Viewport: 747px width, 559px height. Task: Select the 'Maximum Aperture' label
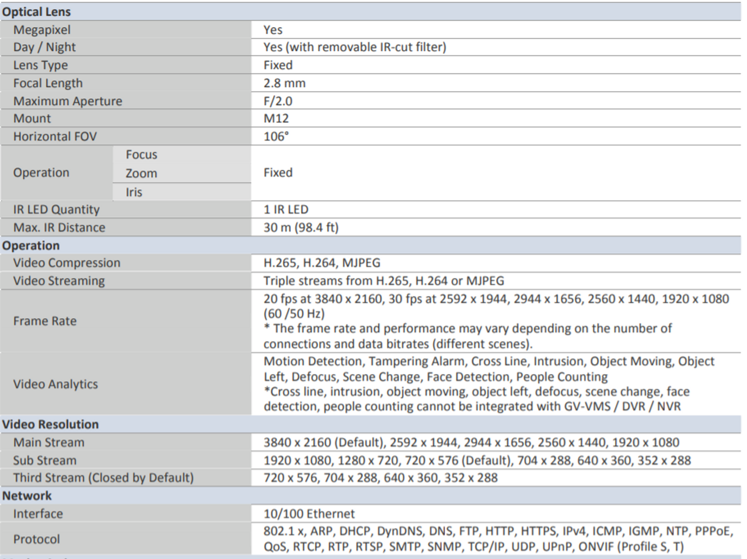68,101
